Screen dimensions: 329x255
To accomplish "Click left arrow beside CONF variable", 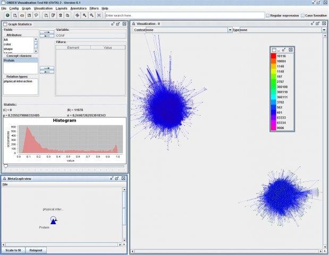I will [47, 36].
